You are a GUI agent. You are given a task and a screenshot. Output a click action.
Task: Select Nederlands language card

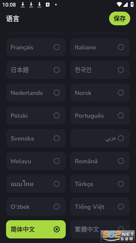click(36, 93)
